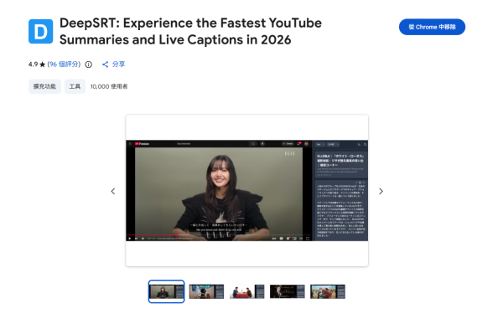
Task: Select the 工具 category chip
Action: click(75, 86)
